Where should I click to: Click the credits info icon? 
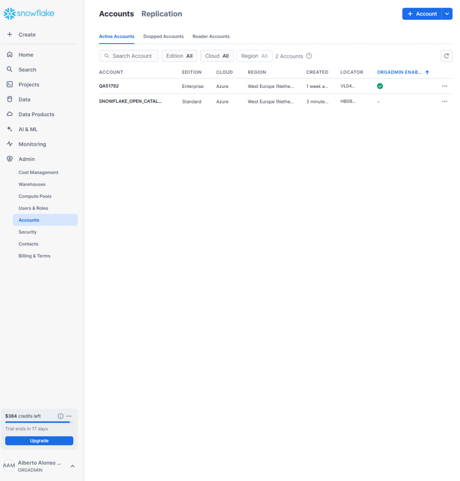point(60,416)
